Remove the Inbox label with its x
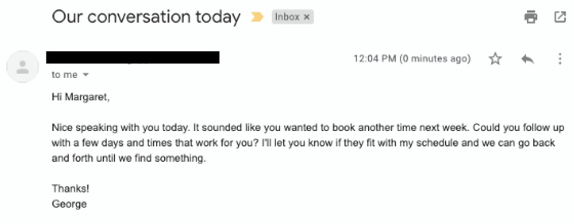Viewport: 574px width, 224px height. (307, 16)
